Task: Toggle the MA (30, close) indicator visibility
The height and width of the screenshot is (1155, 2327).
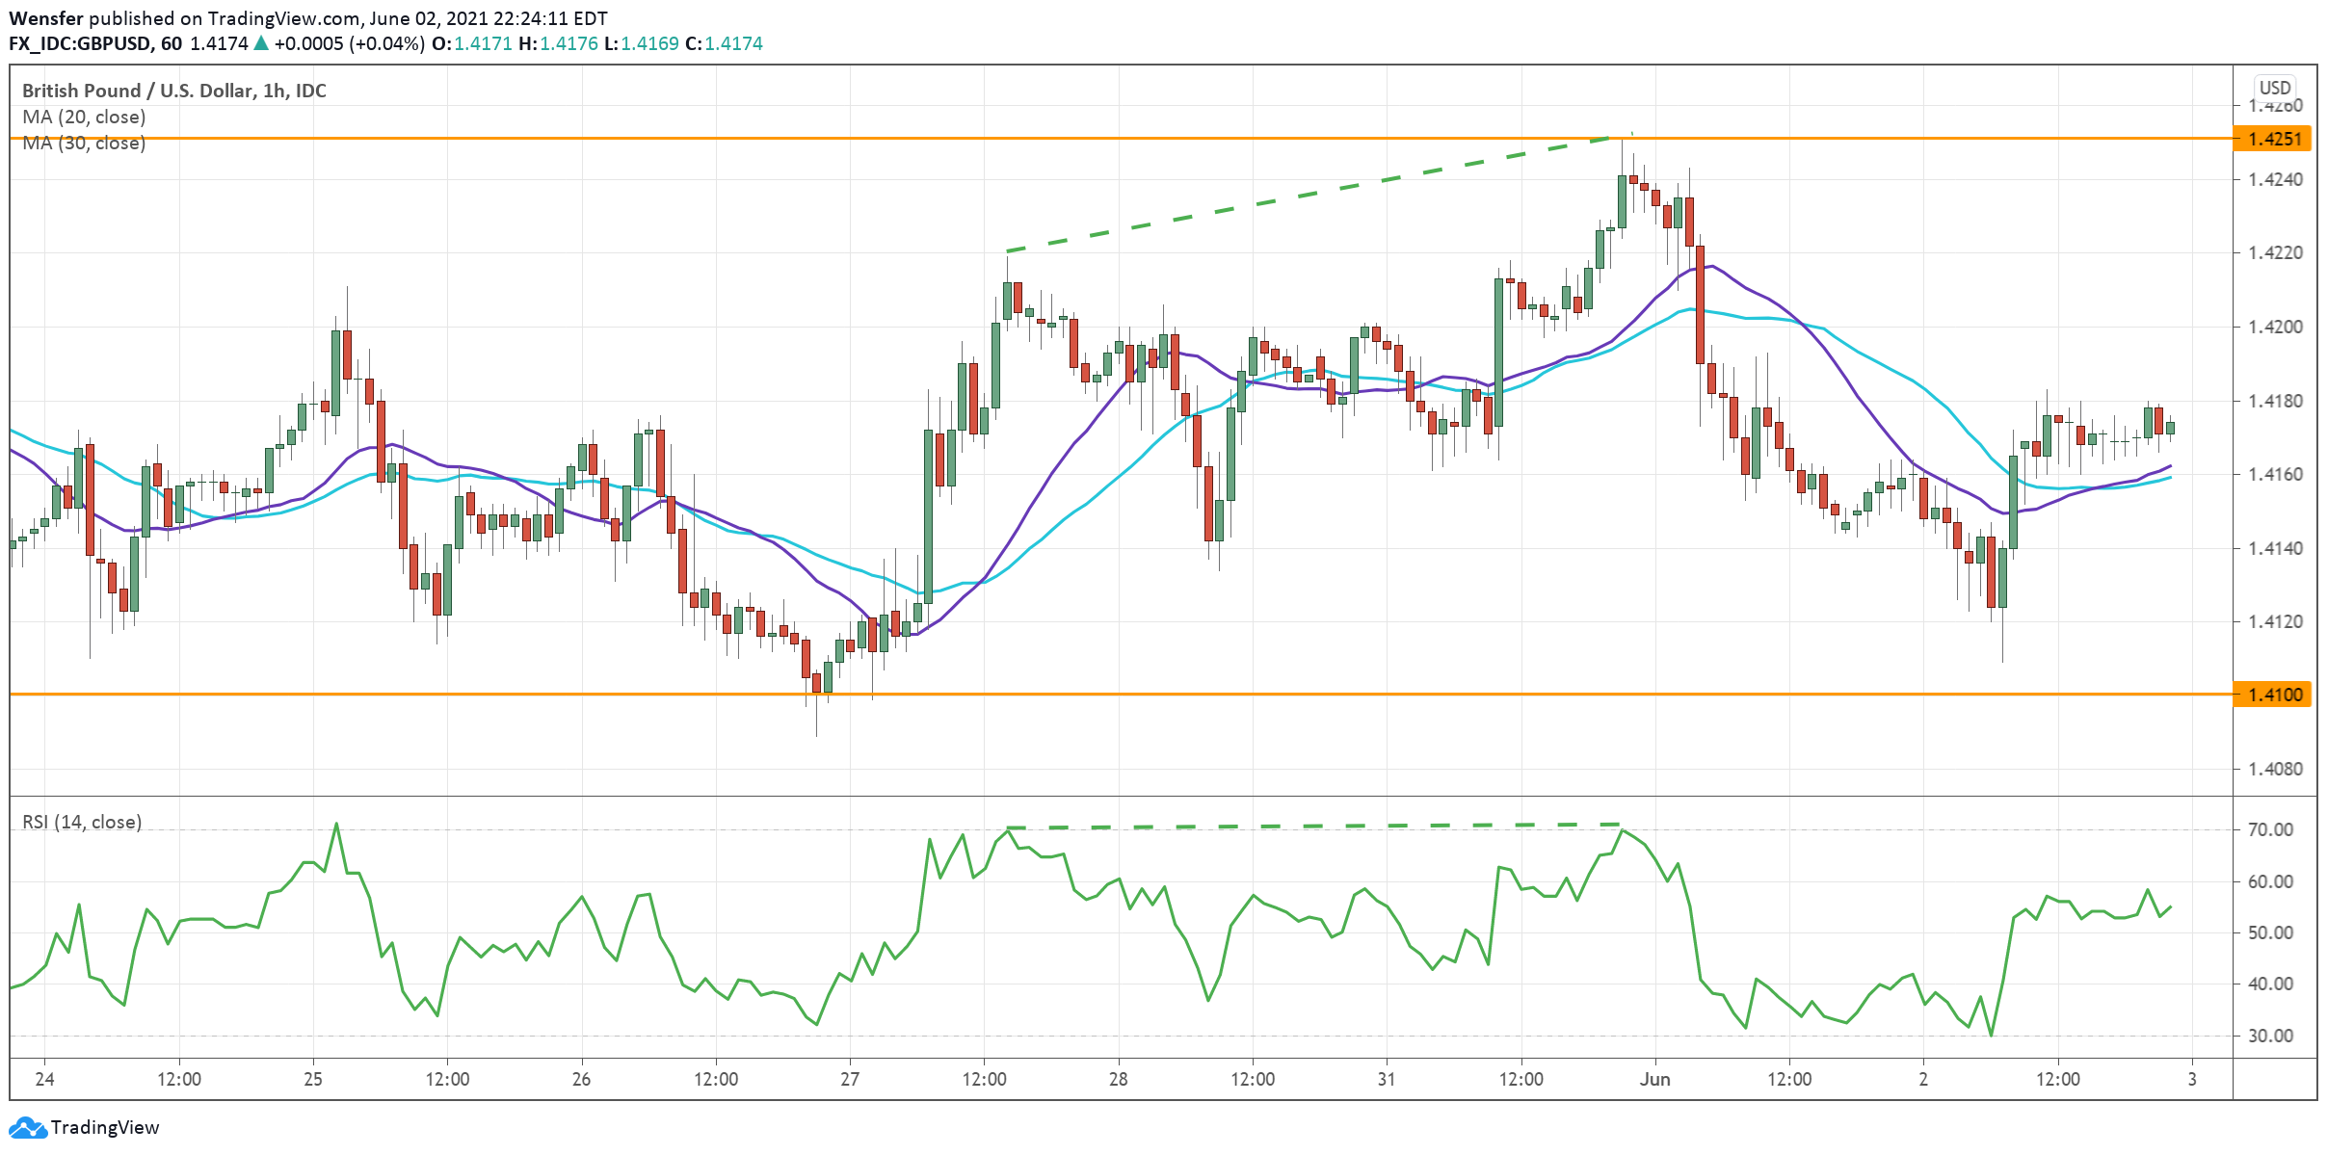Action: click(x=84, y=143)
